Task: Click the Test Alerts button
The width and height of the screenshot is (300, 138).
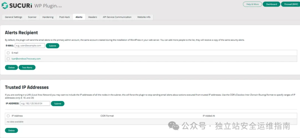Action: tap(27, 68)
